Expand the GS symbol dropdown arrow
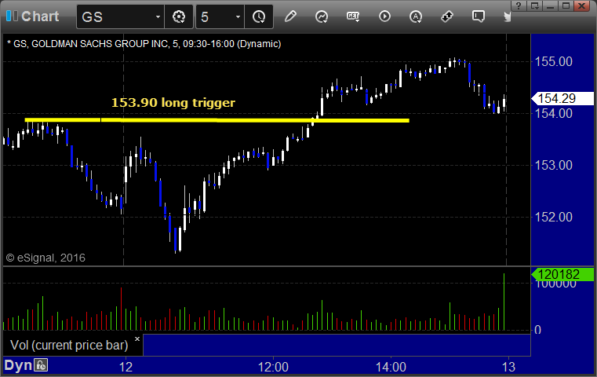Viewport: 597px width, 377px height. pos(158,16)
